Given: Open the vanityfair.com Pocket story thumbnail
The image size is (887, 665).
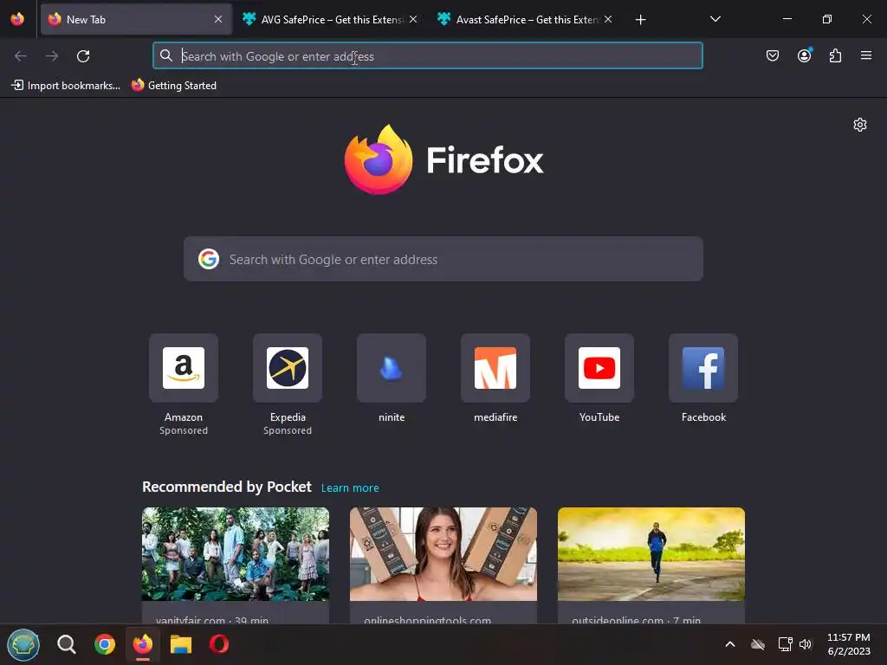Looking at the screenshot, I should coord(236,554).
